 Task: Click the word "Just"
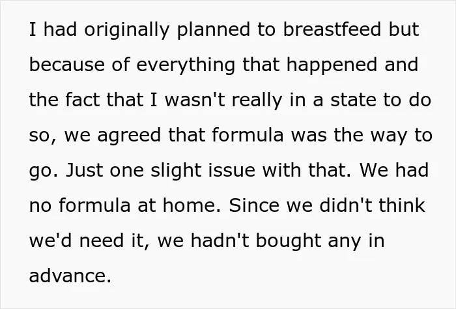click(84, 170)
